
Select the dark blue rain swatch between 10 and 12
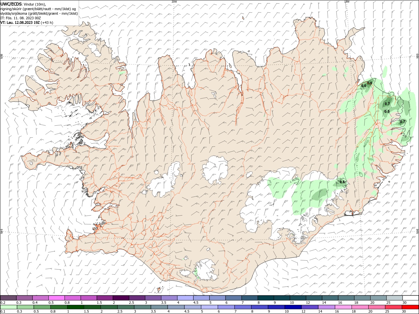[293, 307]
